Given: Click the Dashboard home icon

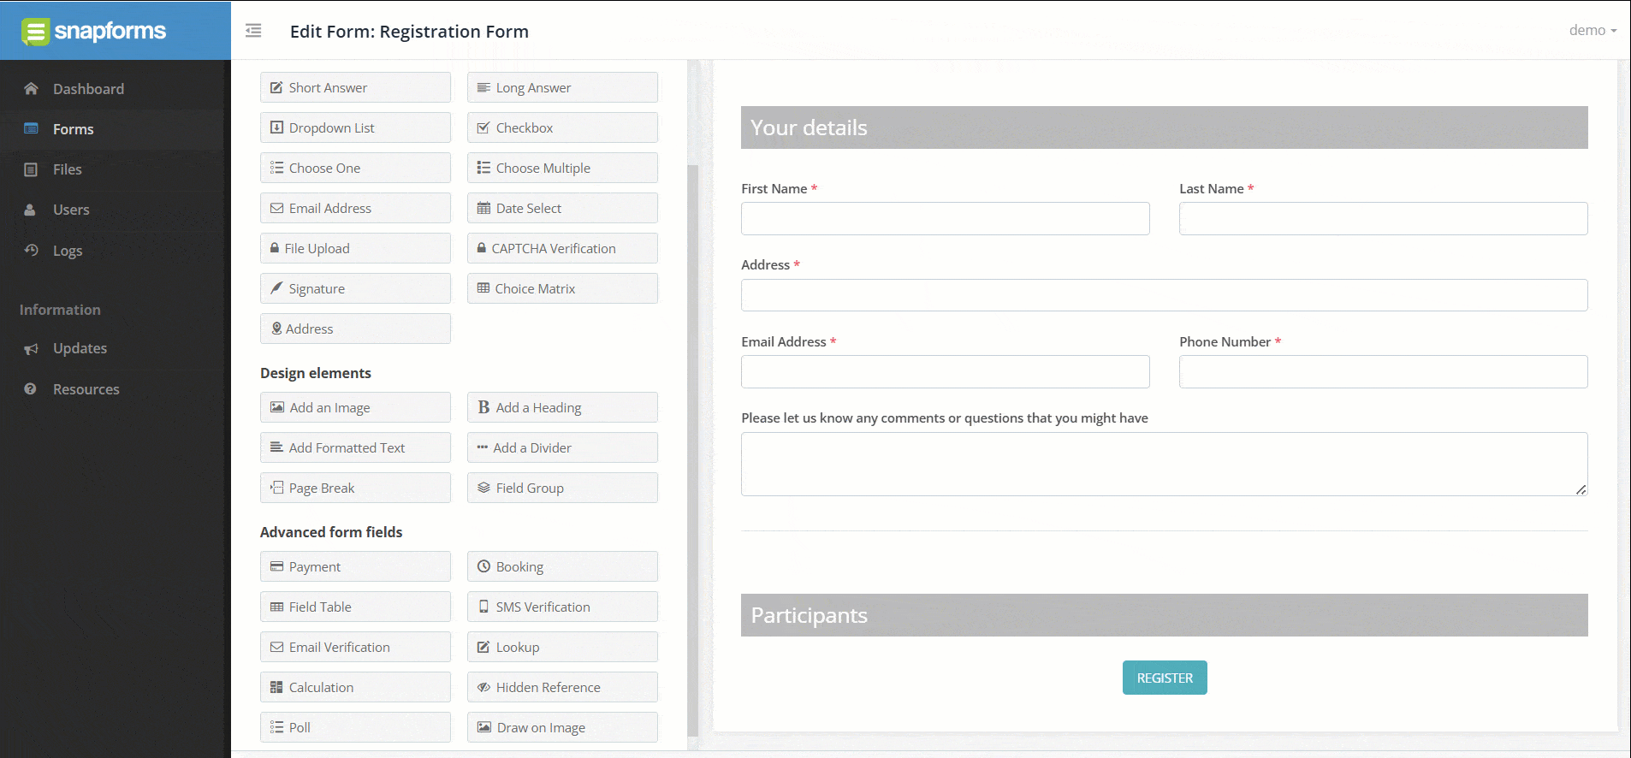Looking at the screenshot, I should pyautogui.click(x=31, y=88).
